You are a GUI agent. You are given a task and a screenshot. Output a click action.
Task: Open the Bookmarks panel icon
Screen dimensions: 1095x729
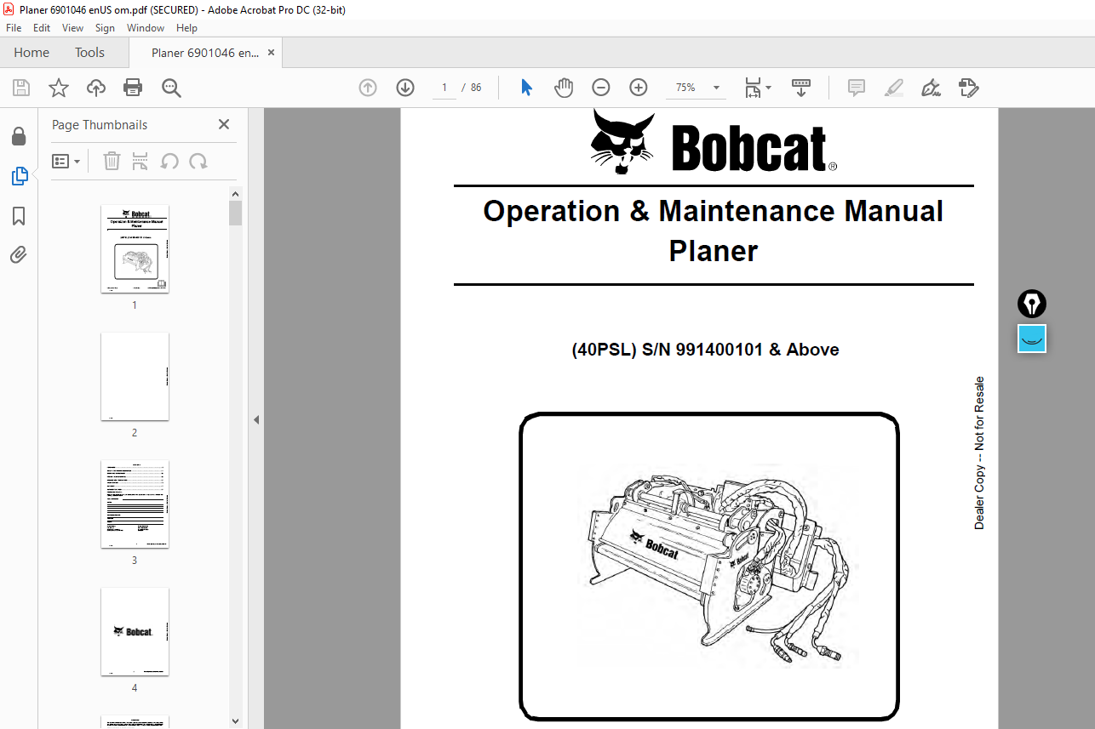[19, 216]
